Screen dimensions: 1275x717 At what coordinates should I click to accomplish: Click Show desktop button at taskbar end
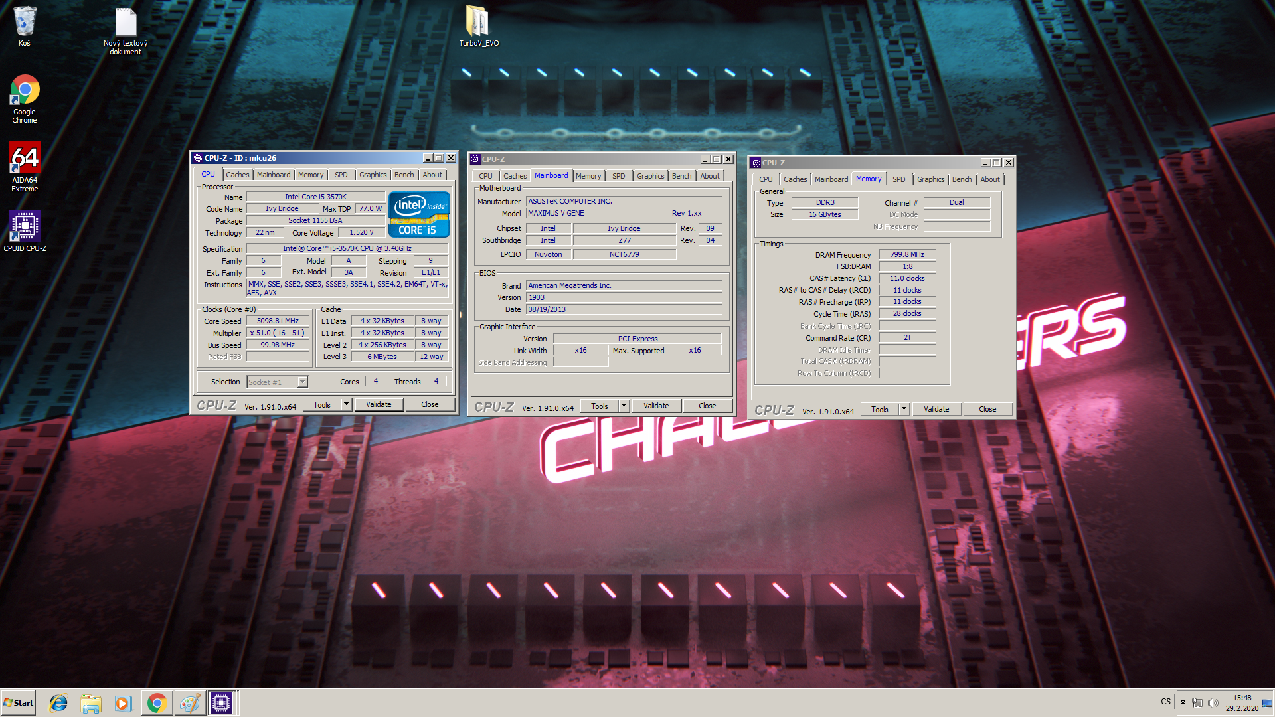click(1268, 703)
